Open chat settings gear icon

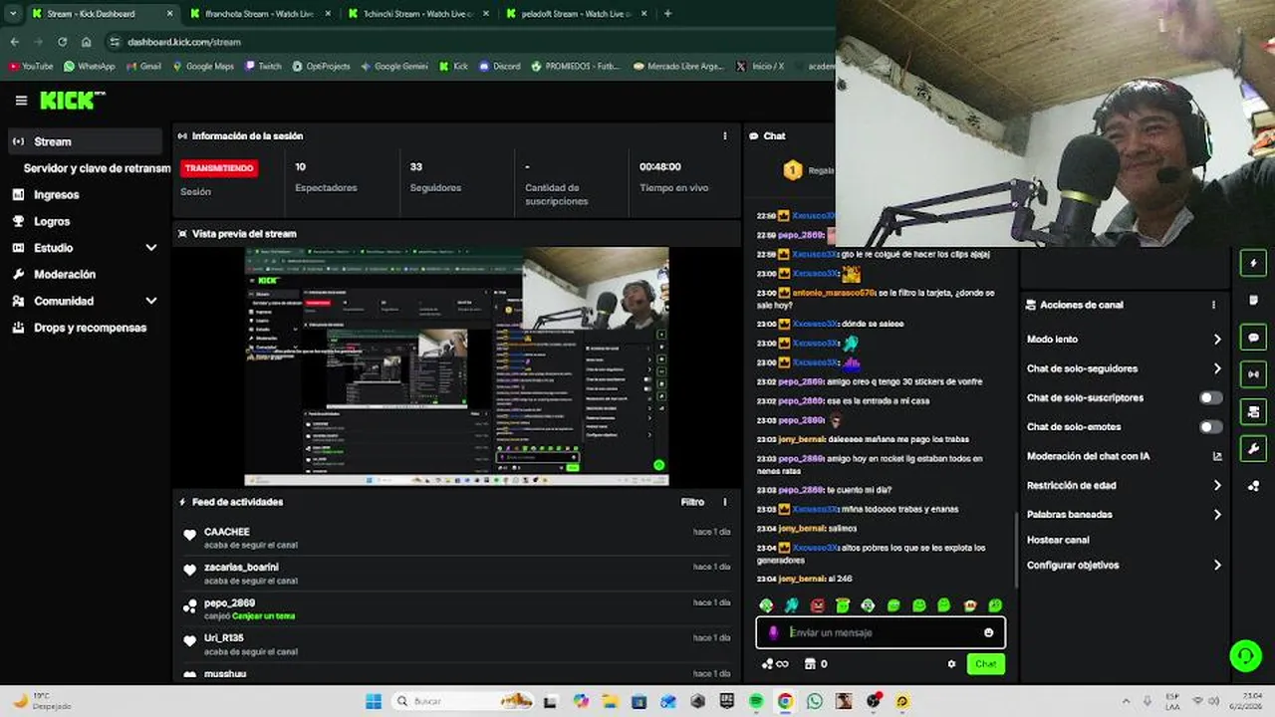click(x=951, y=664)
